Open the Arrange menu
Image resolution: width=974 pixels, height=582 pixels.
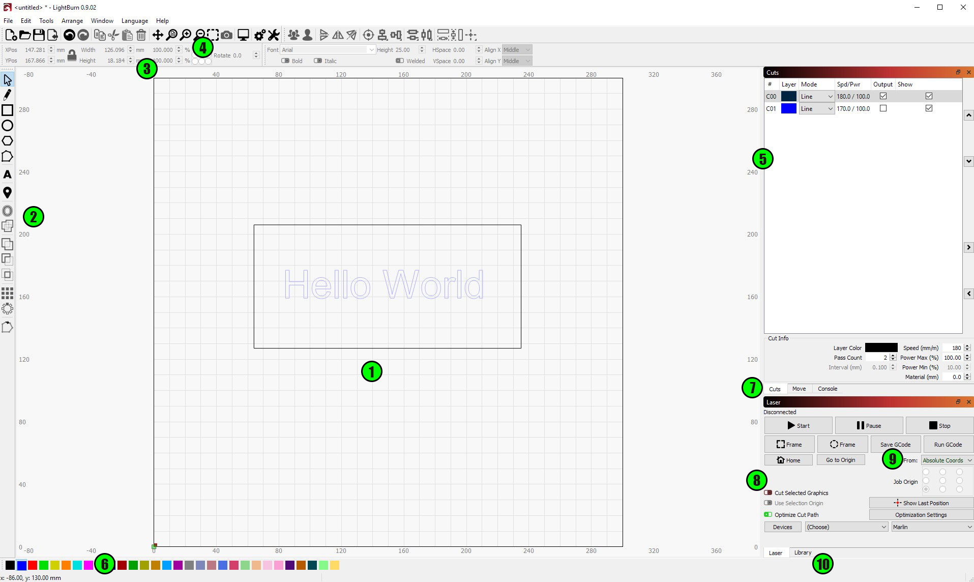point(72,21)
